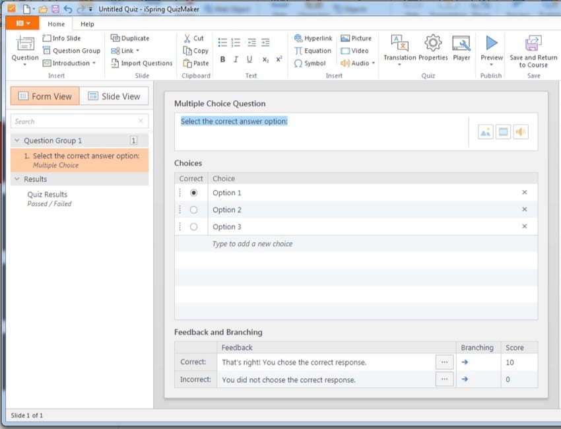561x429 pixels.
Task: Mark Option 2 as correct answer
Action: pyautogui.click(x=193, y=210)
